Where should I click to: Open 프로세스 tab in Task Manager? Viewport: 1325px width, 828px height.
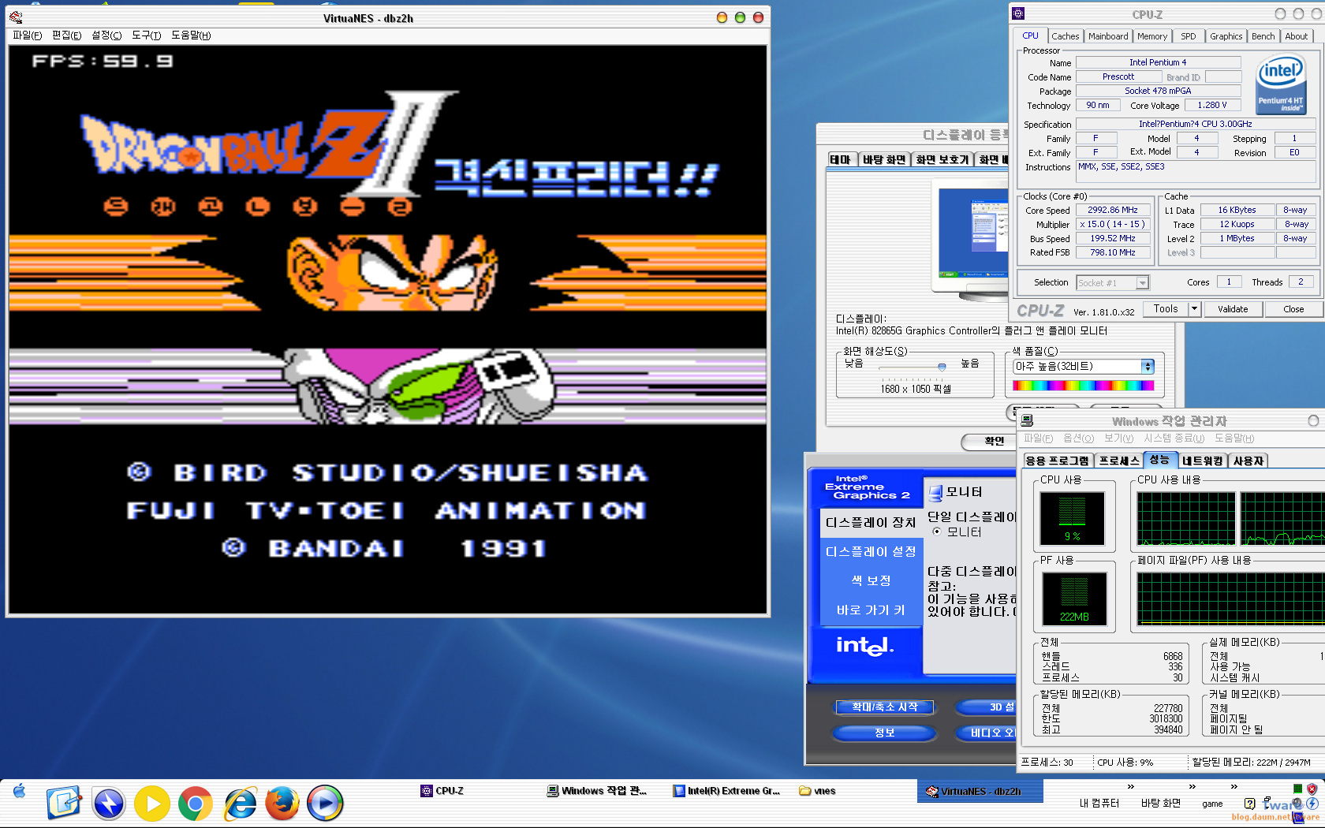1119,461
